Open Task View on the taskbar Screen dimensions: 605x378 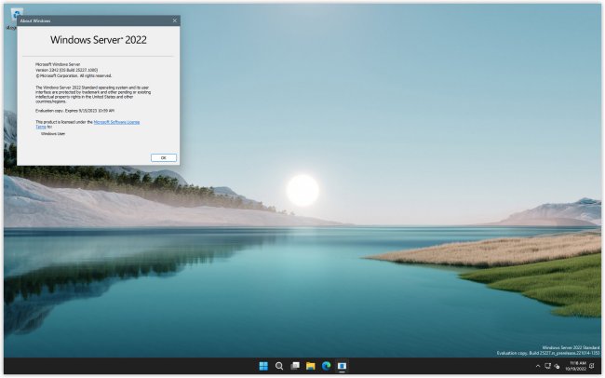[x=295, y=366]
